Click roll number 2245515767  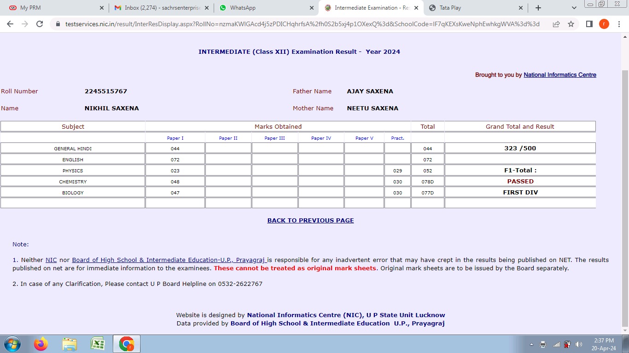(x=106, y=91)
